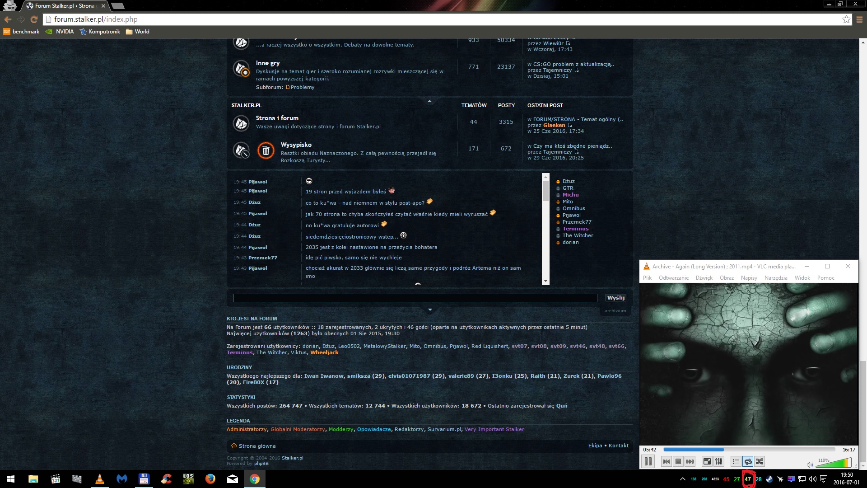867x488 pixels.
Task: Open VLC Narzędzia menu
Action: 776,278
